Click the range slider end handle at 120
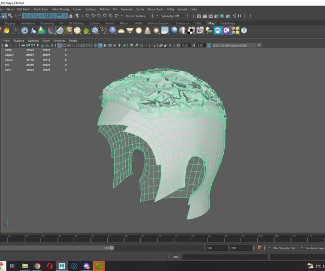This screenshot has width=325, height=271. point(112,248)
